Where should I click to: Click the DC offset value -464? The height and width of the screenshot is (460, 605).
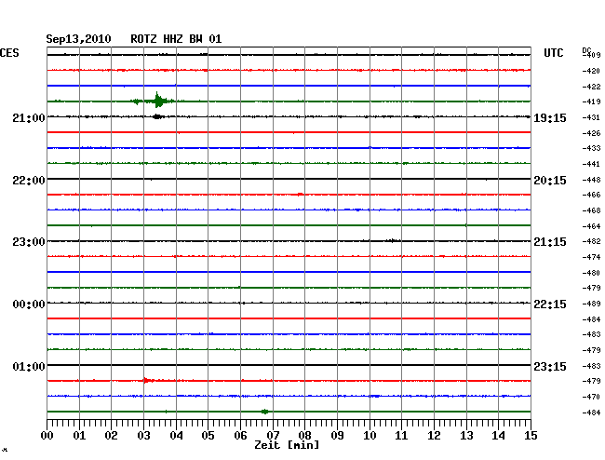click(x=591, y=226)
